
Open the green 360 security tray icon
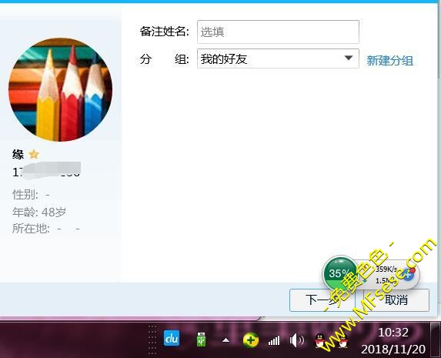point(251,340)
